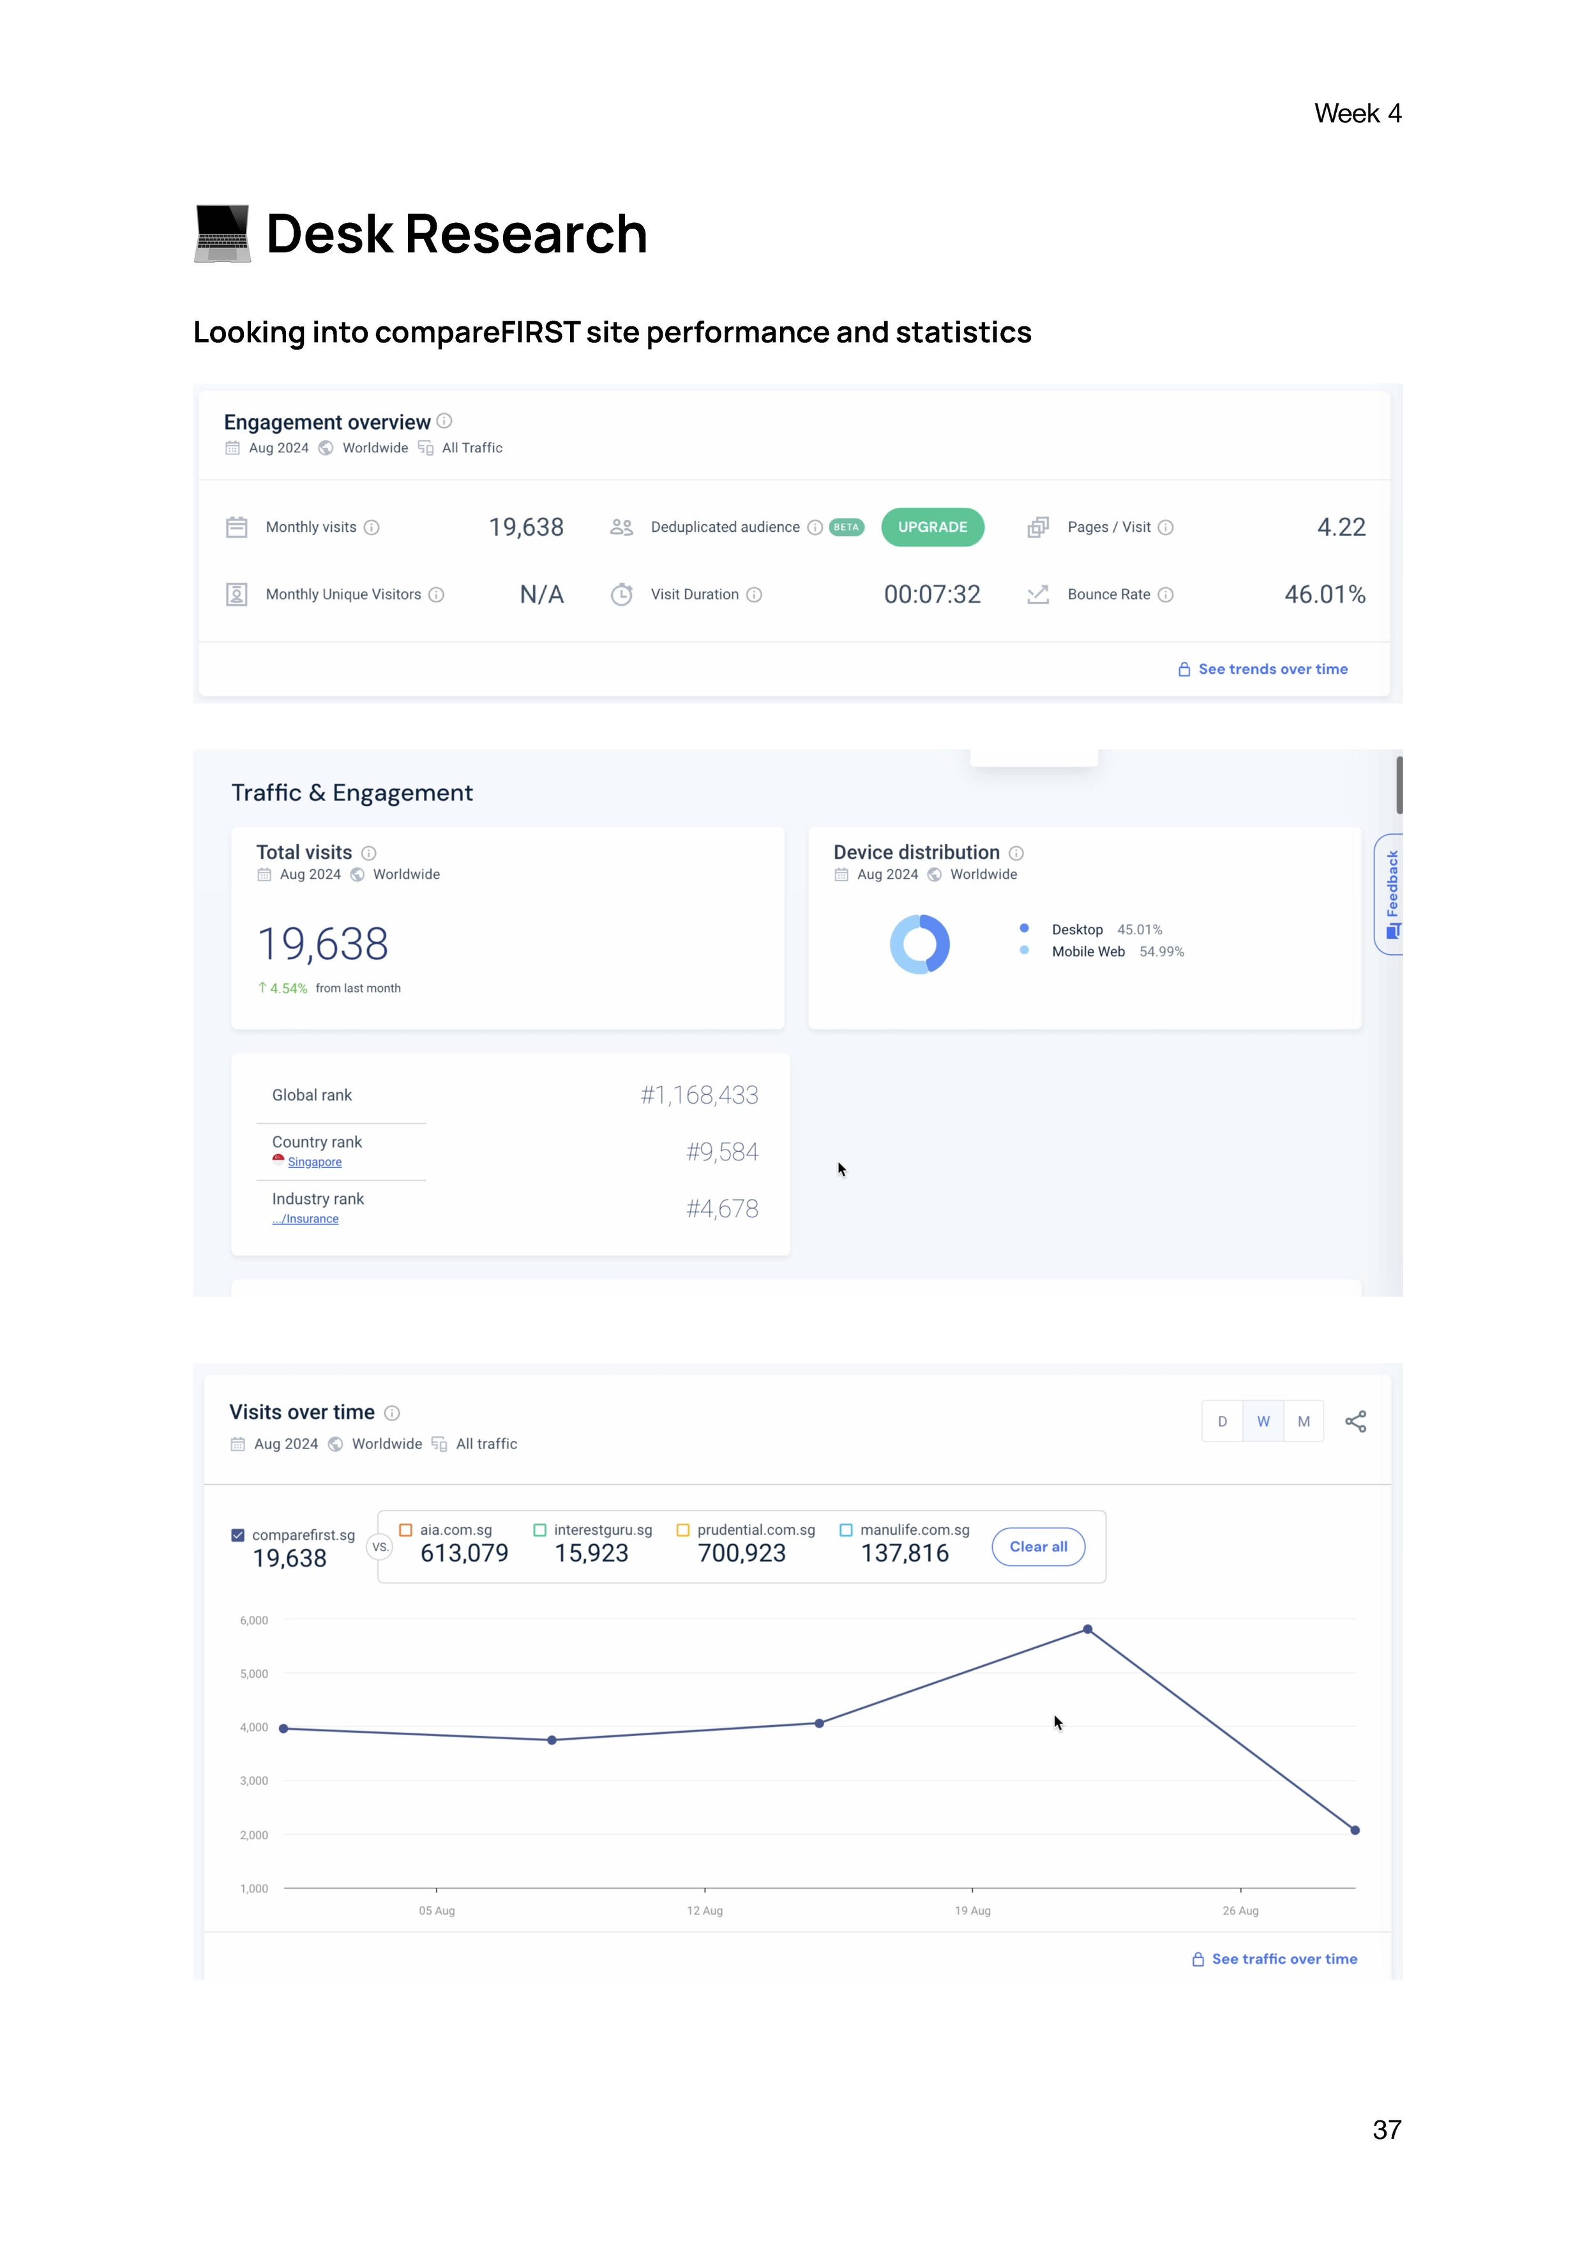1596x2259 pixels.
Task: Click the 4.54% from last month text
Action: tap(329, 988)
